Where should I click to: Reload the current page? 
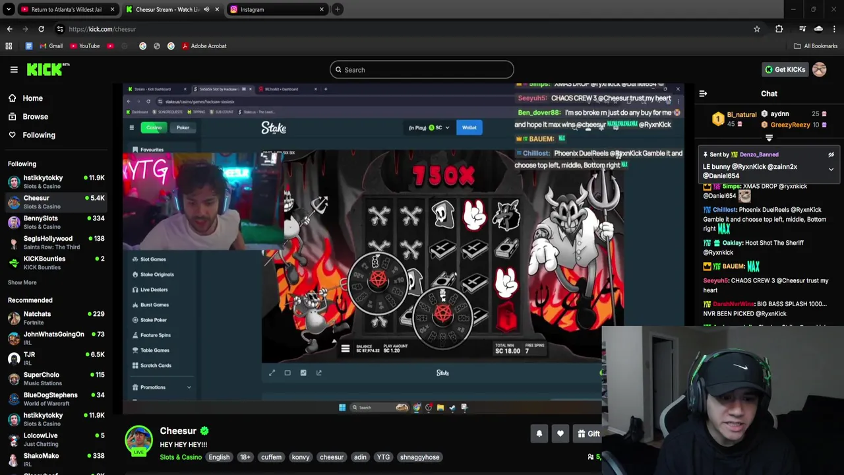41,29
